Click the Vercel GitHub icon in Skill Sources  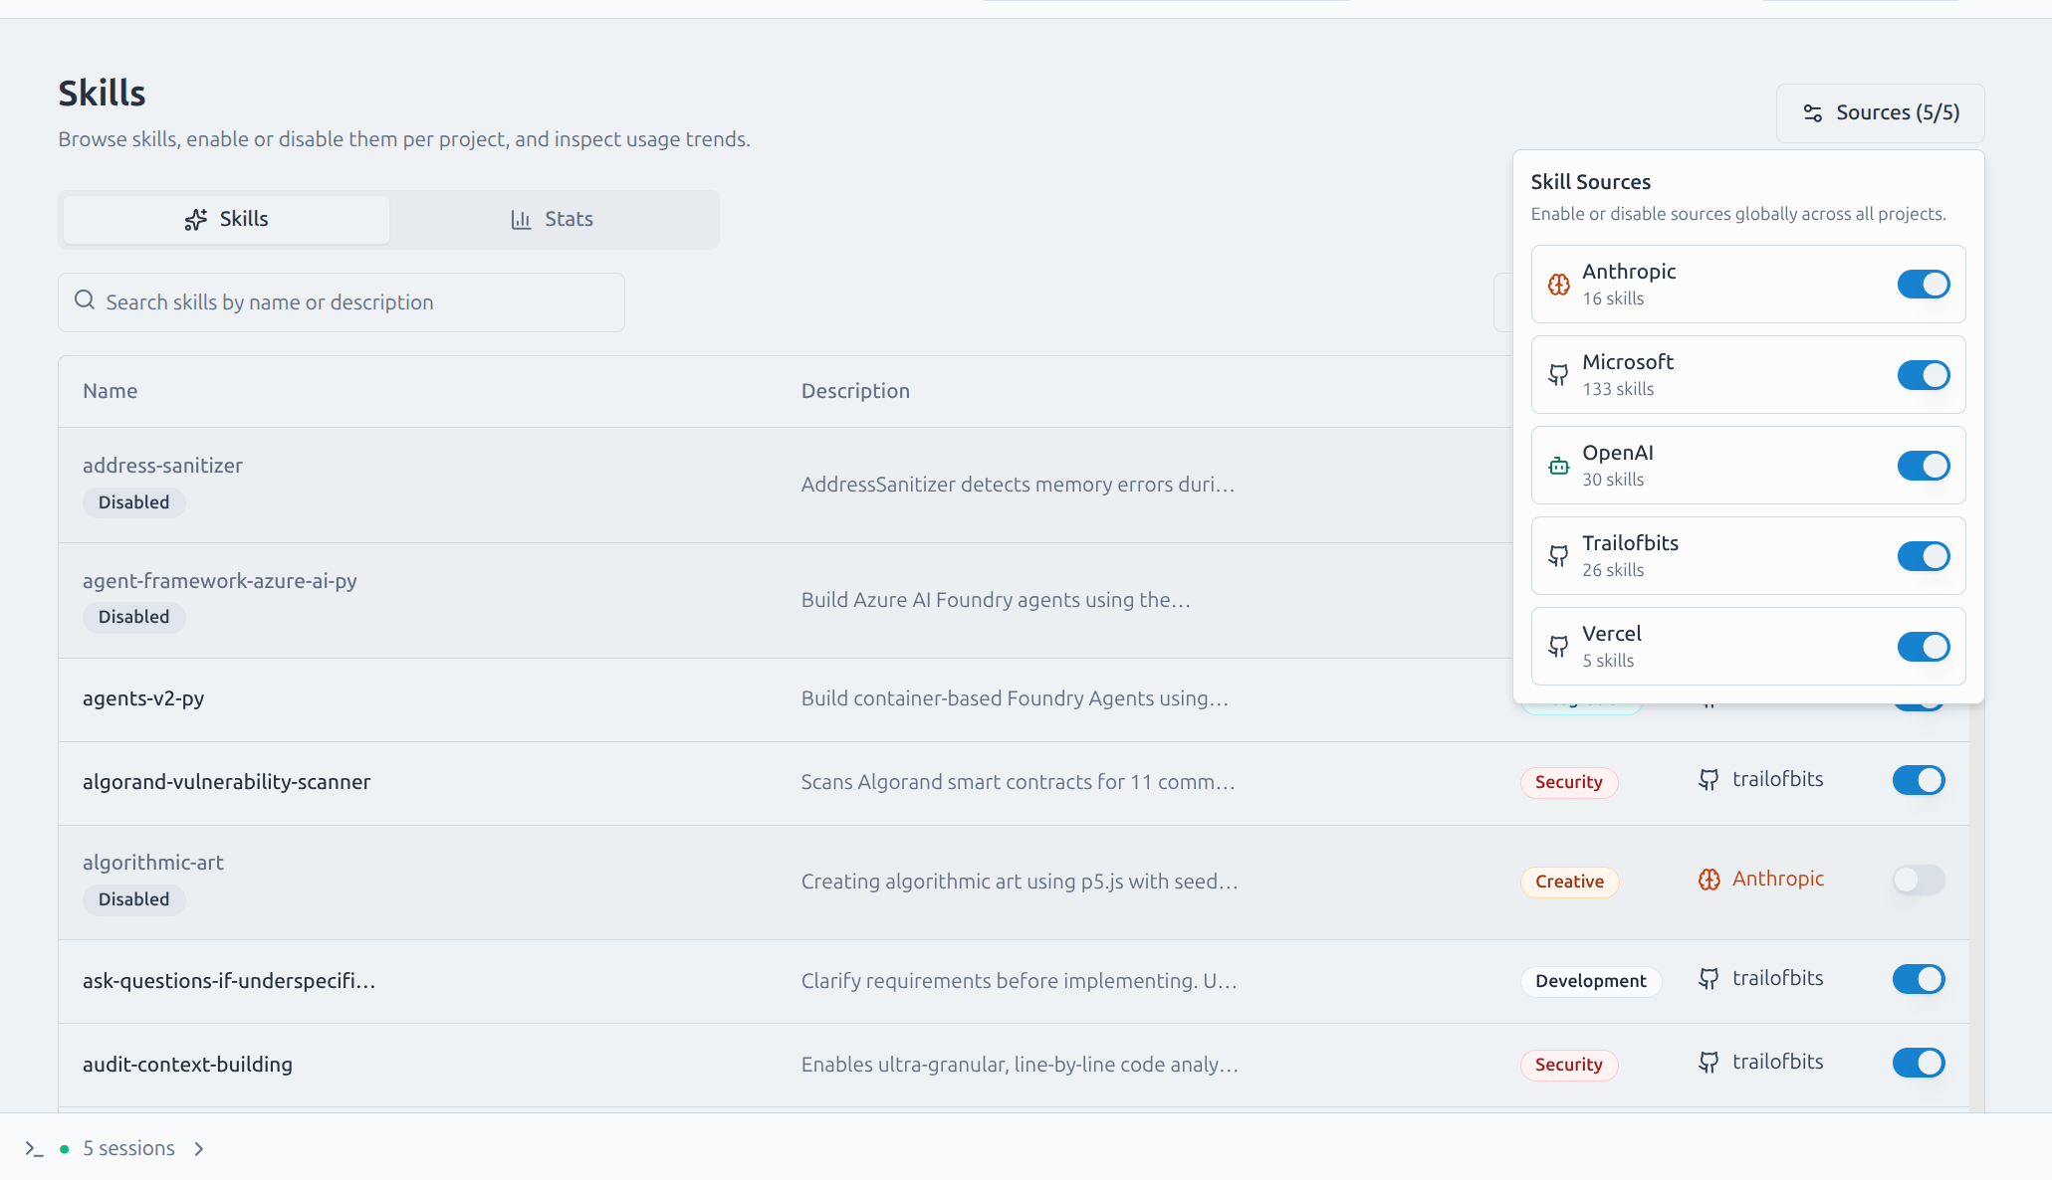tap(1559, 647)
